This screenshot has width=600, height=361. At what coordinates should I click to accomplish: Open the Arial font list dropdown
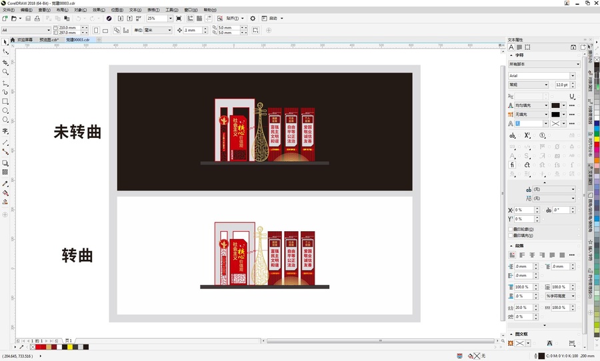point(573,76)
